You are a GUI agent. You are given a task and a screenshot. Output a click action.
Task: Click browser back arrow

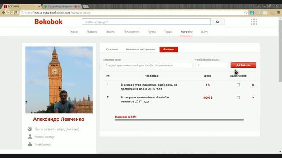[x=3, y=13]
